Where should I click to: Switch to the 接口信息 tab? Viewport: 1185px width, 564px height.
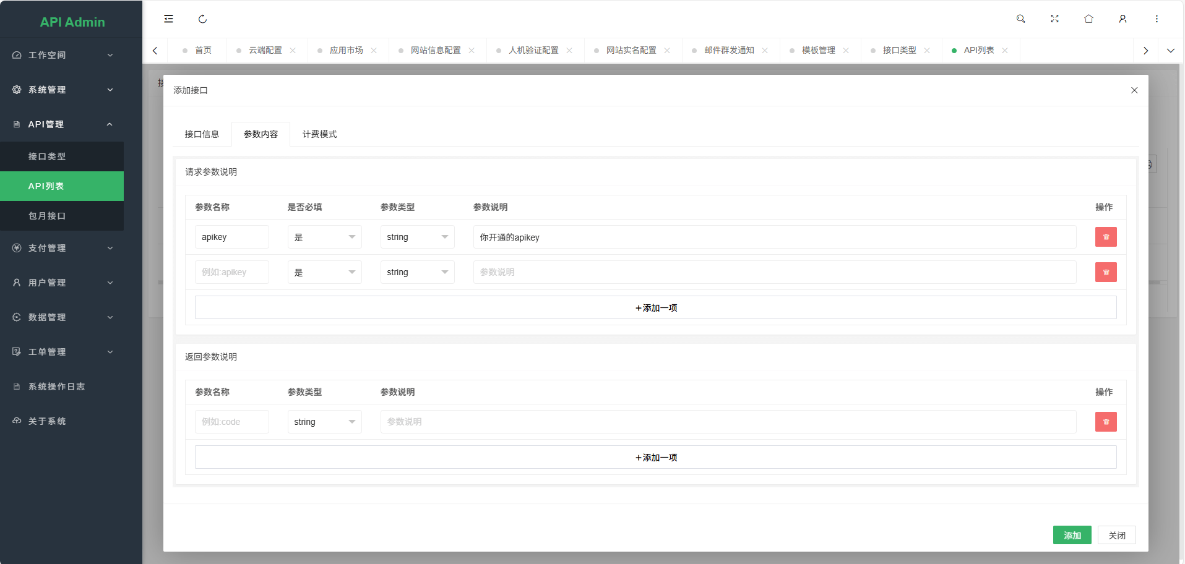pyautogui.click(x=202, y=134)
